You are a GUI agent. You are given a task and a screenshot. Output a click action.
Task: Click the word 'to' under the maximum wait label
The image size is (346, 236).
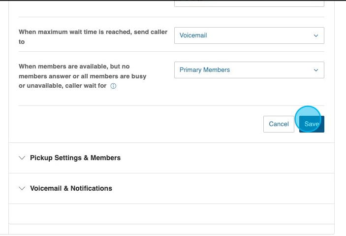point(22,42)
